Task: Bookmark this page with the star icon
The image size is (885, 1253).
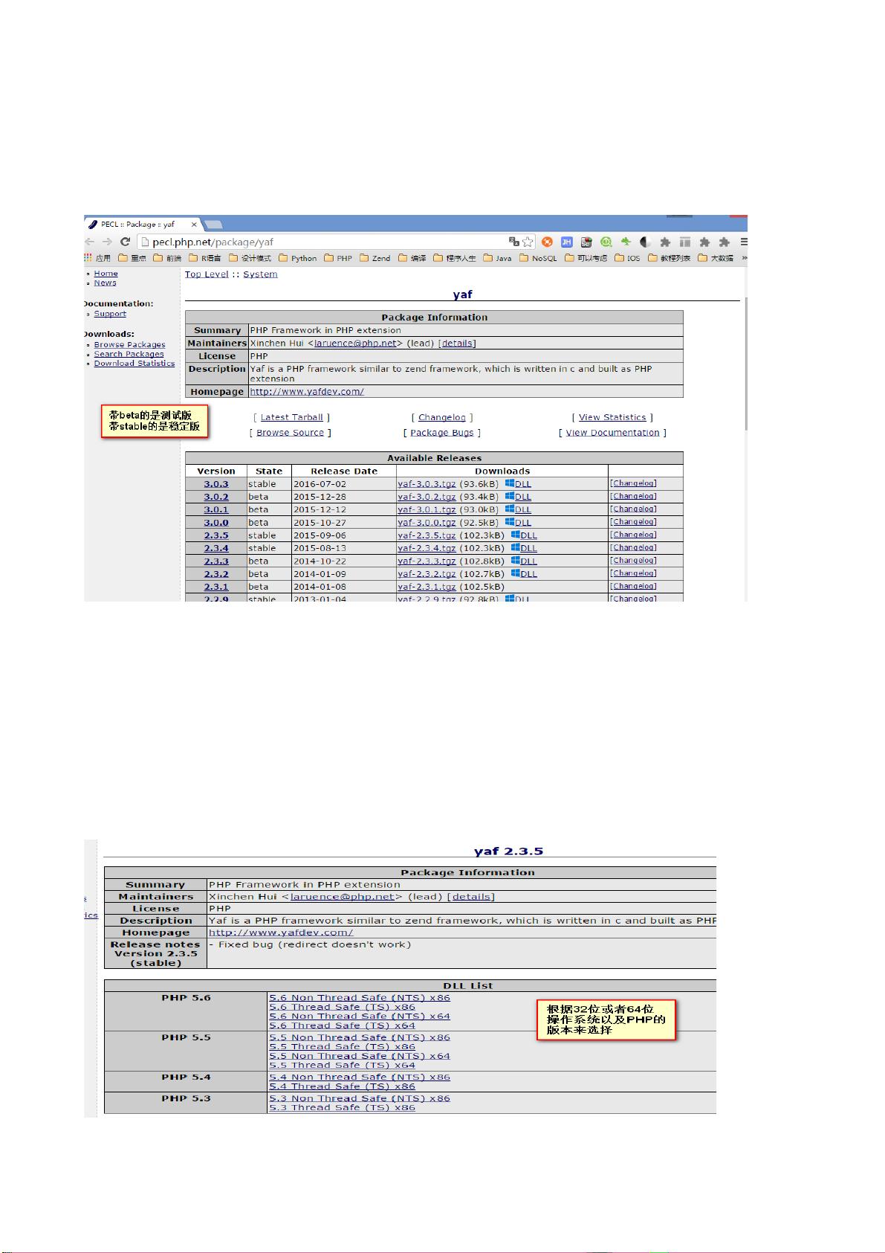Action: (x=528, y=242)
